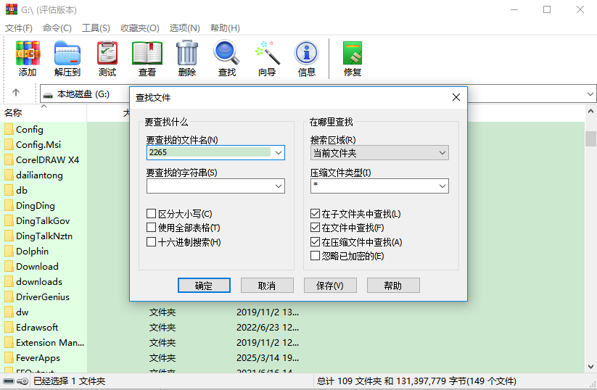Viewport: 597px width, 390px height.
Task: Click the OK (确定) button
Action: [204, 286]
